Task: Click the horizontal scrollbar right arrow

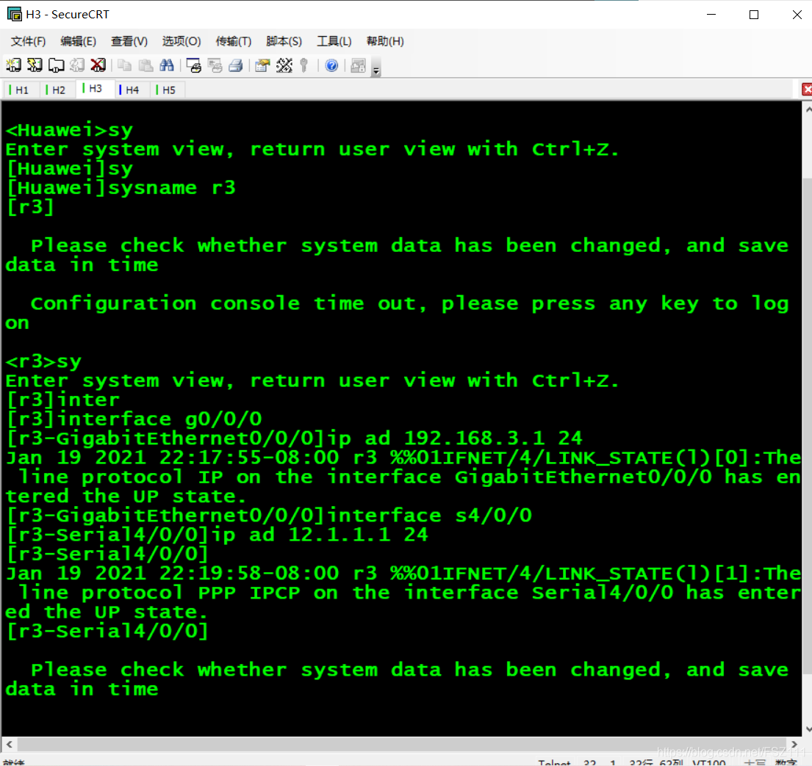Action: pos(794,744)
